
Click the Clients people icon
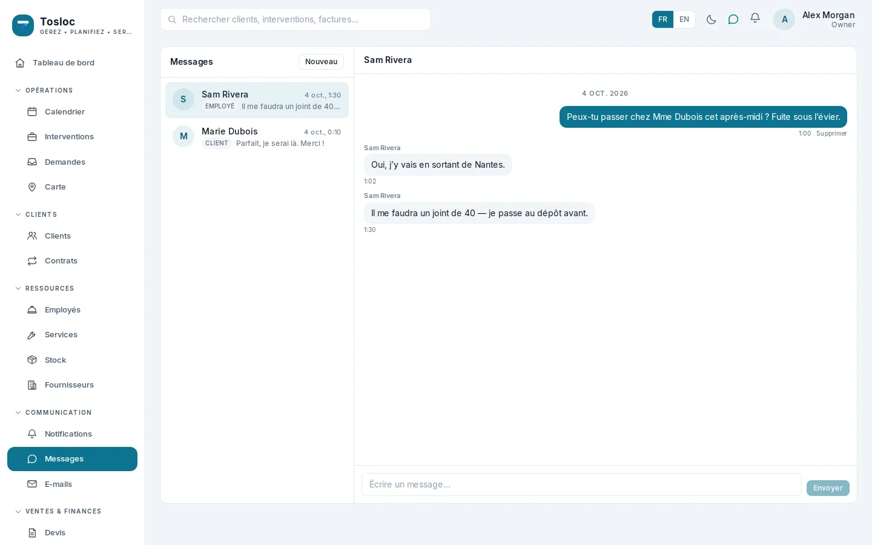click(x=32, y=236)
